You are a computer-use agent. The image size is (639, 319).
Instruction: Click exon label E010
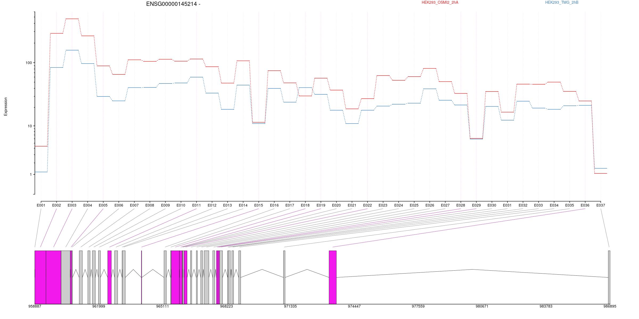(181, 205)
